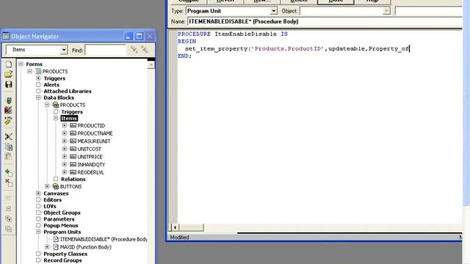This screenshot has height=264, width=470.
Task: Expand the REODERLVL item node
Action: pyautogui.click(x=65, y=172)
